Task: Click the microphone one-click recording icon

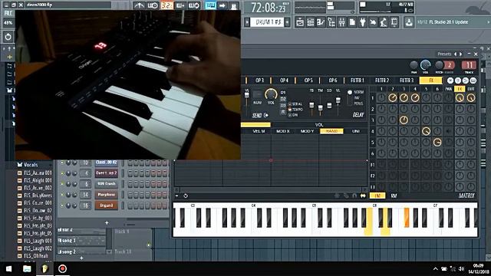Action: tap(384, 22)
